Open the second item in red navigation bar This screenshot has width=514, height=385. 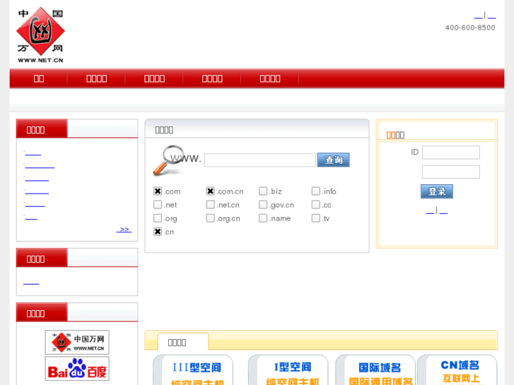[x=96, y=78]
